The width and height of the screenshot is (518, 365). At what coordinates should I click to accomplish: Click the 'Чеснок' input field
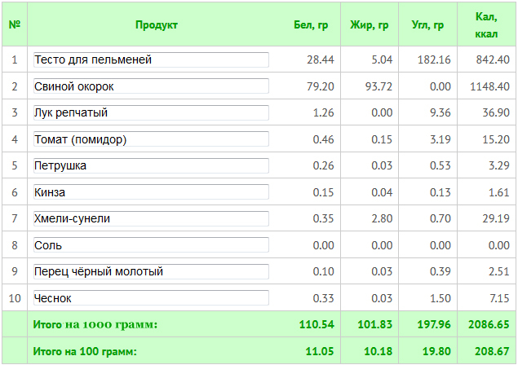click(x=151, y=298)
